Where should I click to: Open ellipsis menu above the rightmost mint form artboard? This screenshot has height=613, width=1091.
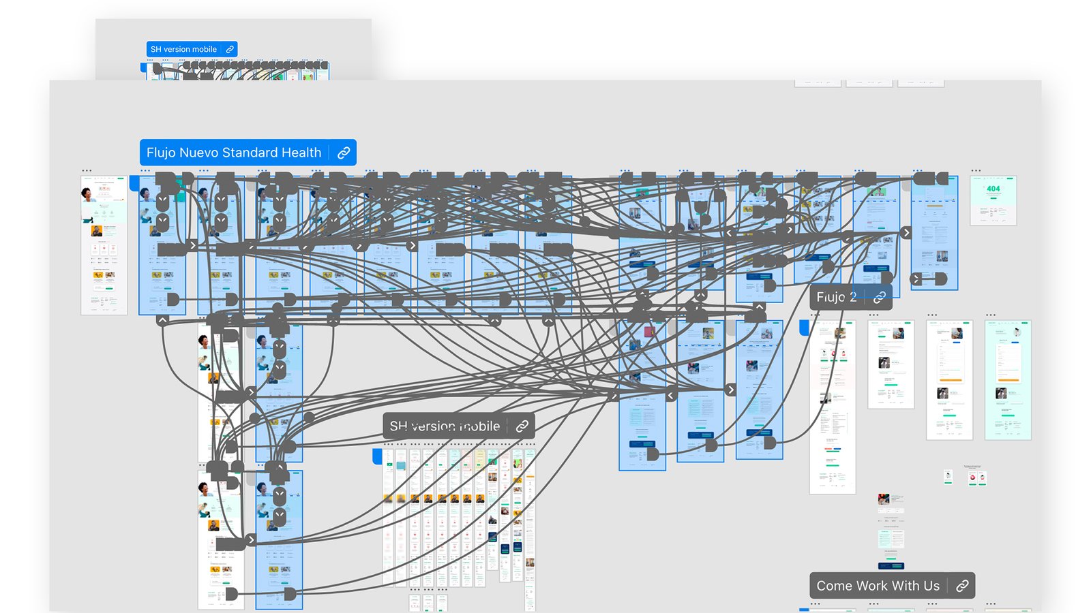pyautogui.click(x=991, y=315)
